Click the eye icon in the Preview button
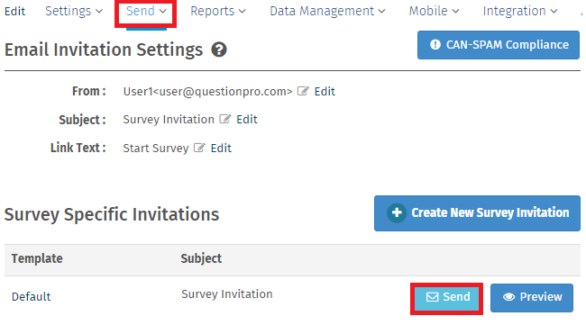The width and height of the screenshot is (586, 334). click(x=508, y=297)
